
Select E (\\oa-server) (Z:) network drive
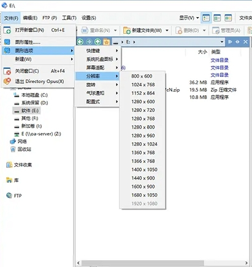37,134
